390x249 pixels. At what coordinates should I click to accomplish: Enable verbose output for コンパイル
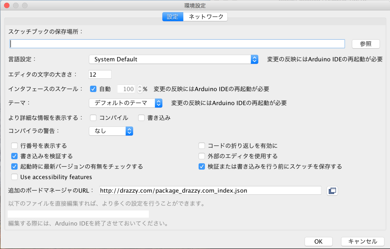[94, 118]
